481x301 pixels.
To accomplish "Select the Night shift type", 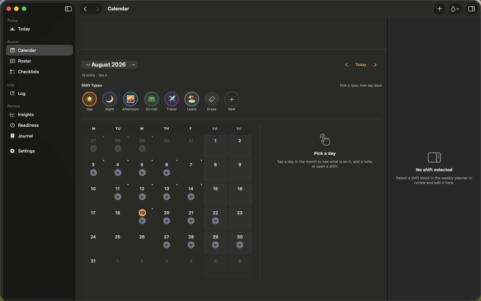I will tap(110, 101).
